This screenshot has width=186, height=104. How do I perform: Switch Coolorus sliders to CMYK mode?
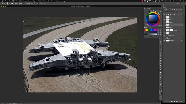pyautogui.click(x=156, y=36)
